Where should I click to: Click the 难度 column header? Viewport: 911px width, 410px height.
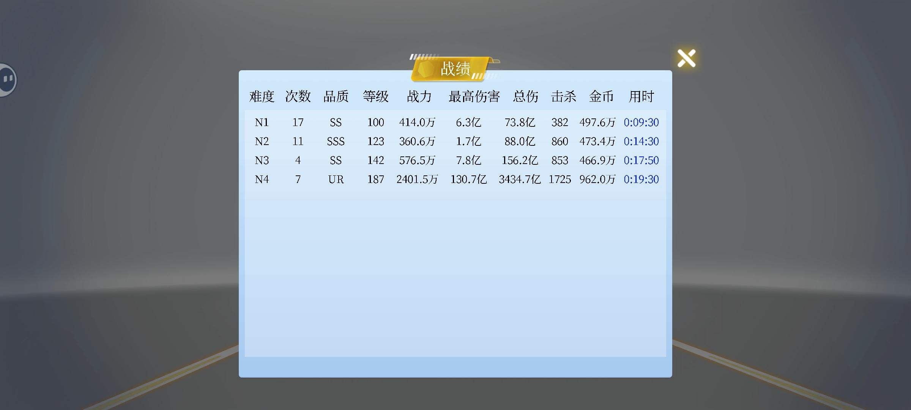click(262, 96)
